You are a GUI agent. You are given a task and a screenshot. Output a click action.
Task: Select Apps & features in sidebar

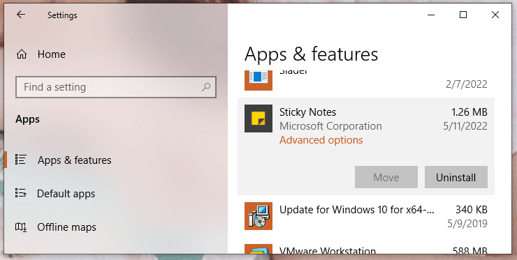(116, 160)
